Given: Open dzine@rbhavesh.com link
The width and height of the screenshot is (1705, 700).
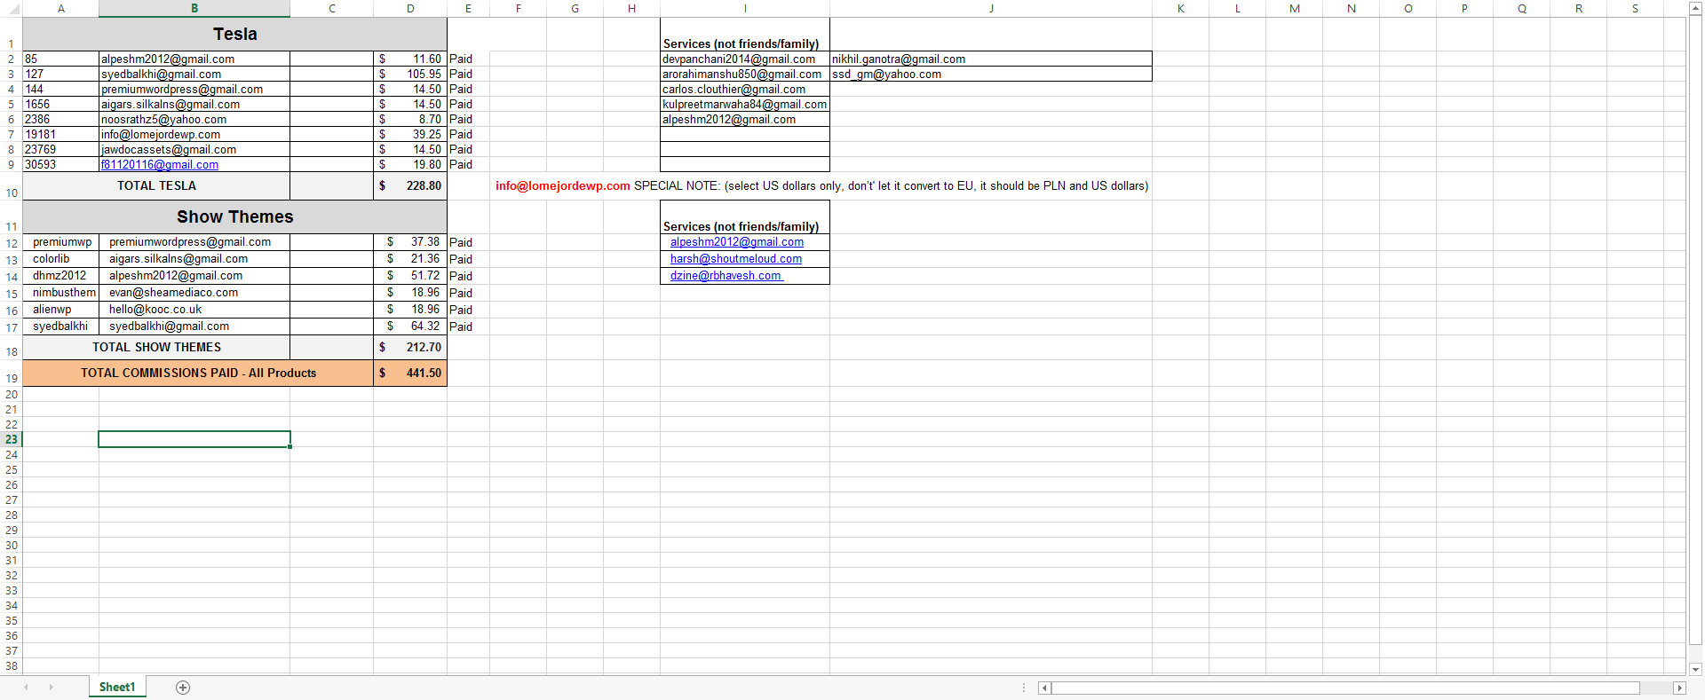Looking at the screenshot, I should coord(726,276).
